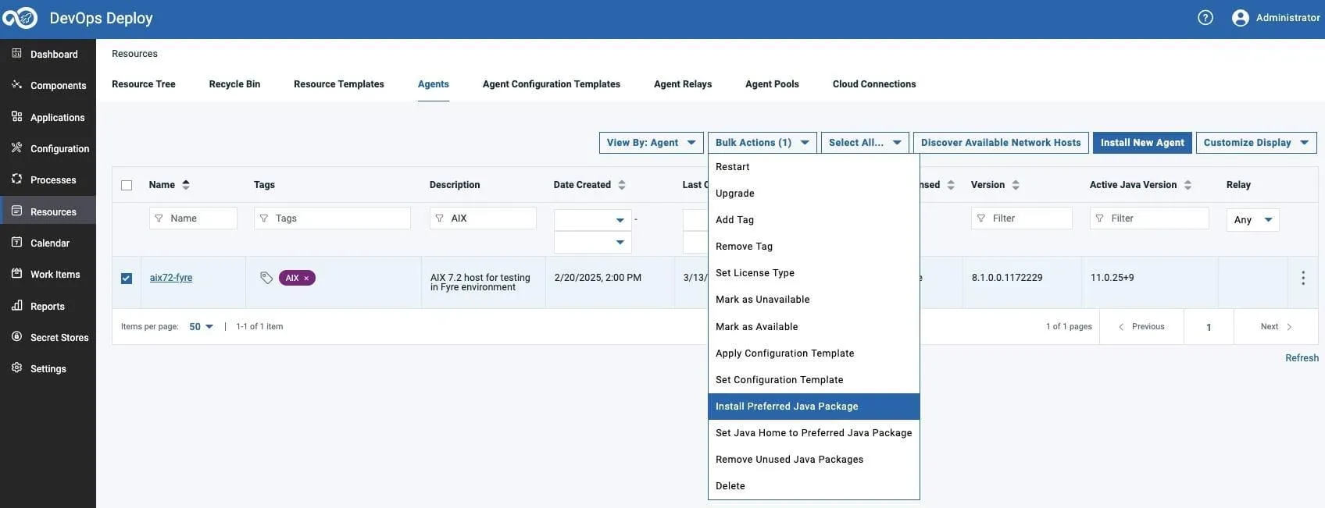Select Remove Tag menu entry

point(813,247)
